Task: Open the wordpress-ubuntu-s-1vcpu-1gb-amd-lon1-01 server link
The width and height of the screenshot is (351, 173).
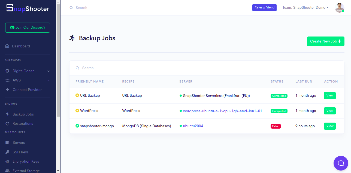Action: 222,111
